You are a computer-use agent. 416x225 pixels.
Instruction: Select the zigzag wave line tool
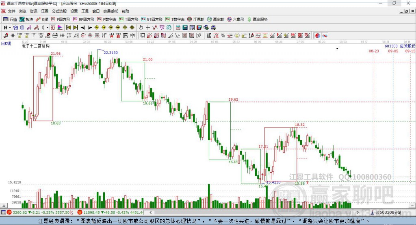click(x=177, y=36)
